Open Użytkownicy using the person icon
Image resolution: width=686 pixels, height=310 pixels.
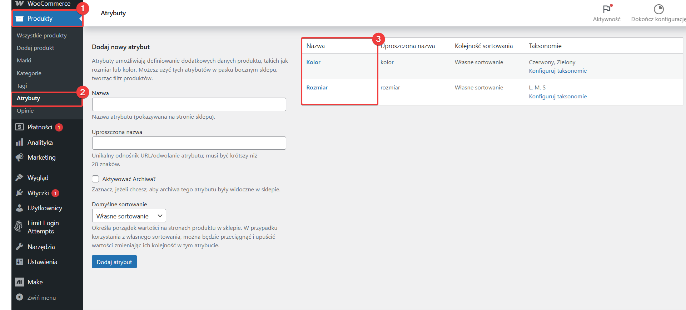pos(19,208)
